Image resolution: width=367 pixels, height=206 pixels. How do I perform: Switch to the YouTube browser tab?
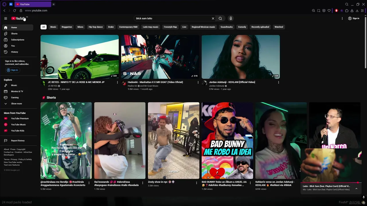[x=32, y=4]
